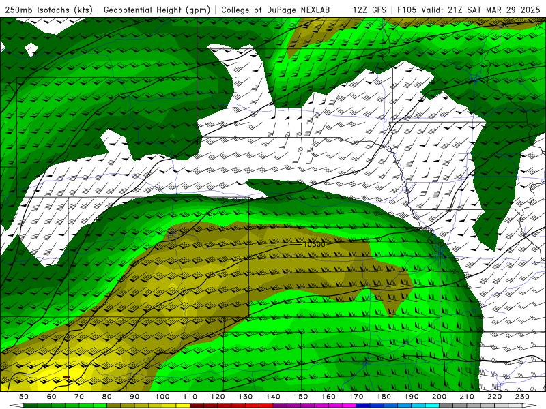The height and width of the screenshot is (409, 546).
Task: Click the 50 value on the color scale
Action: [x=24, y=397]
